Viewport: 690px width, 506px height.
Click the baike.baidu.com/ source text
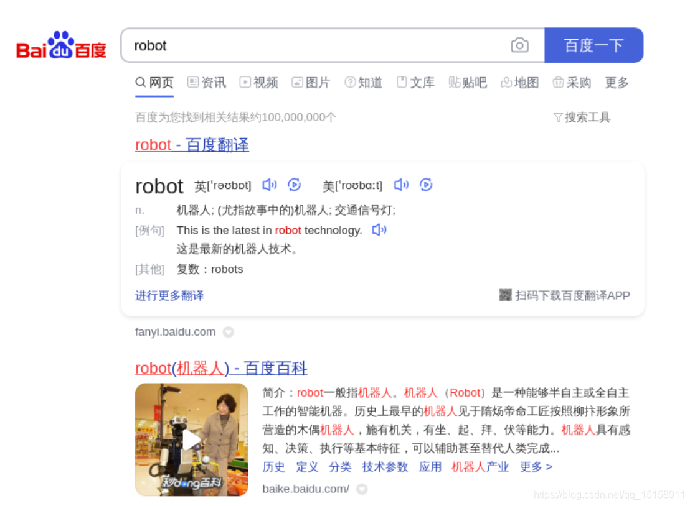[x=306, y=489]
